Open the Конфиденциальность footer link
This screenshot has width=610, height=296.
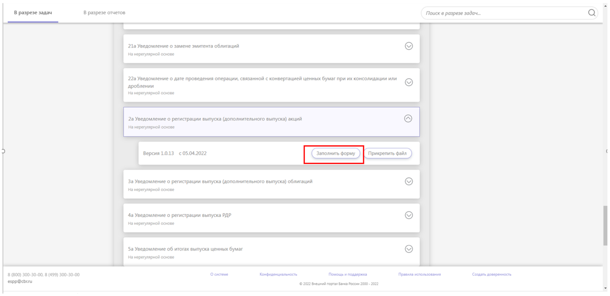coord(278,275)
